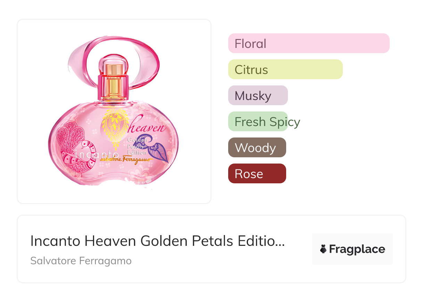The image size is (423, 300).
Task: Select the Floral accord bar
Action: tap(309, 43)
